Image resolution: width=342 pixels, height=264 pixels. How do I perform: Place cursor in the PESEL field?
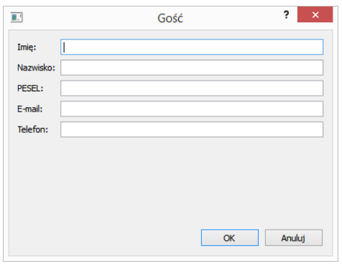[192, 88]
